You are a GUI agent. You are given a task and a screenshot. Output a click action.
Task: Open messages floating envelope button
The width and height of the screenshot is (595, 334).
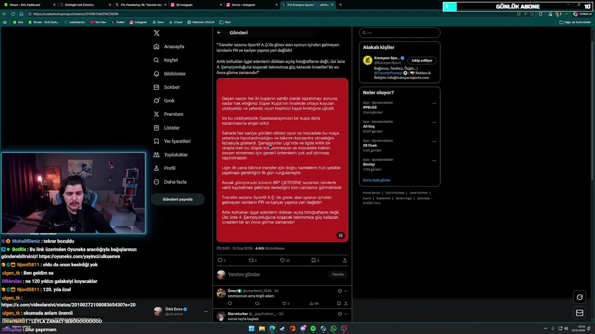click(580, 313)
